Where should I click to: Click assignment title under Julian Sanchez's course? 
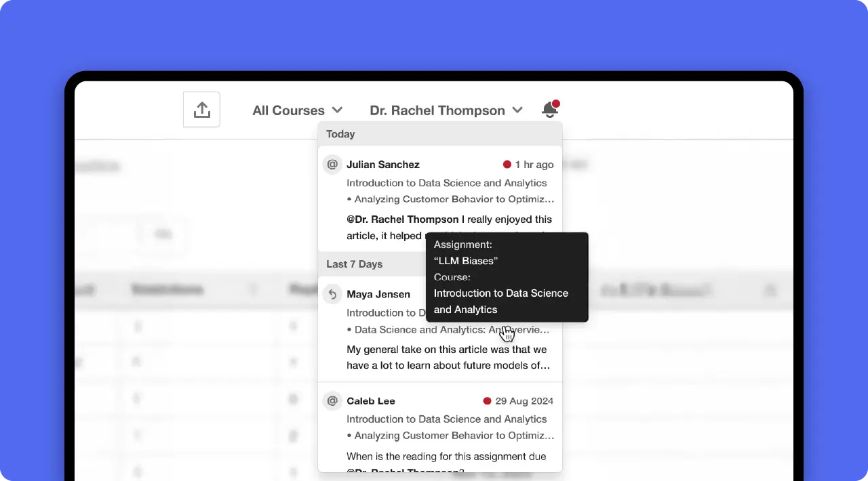click(450, 199)
